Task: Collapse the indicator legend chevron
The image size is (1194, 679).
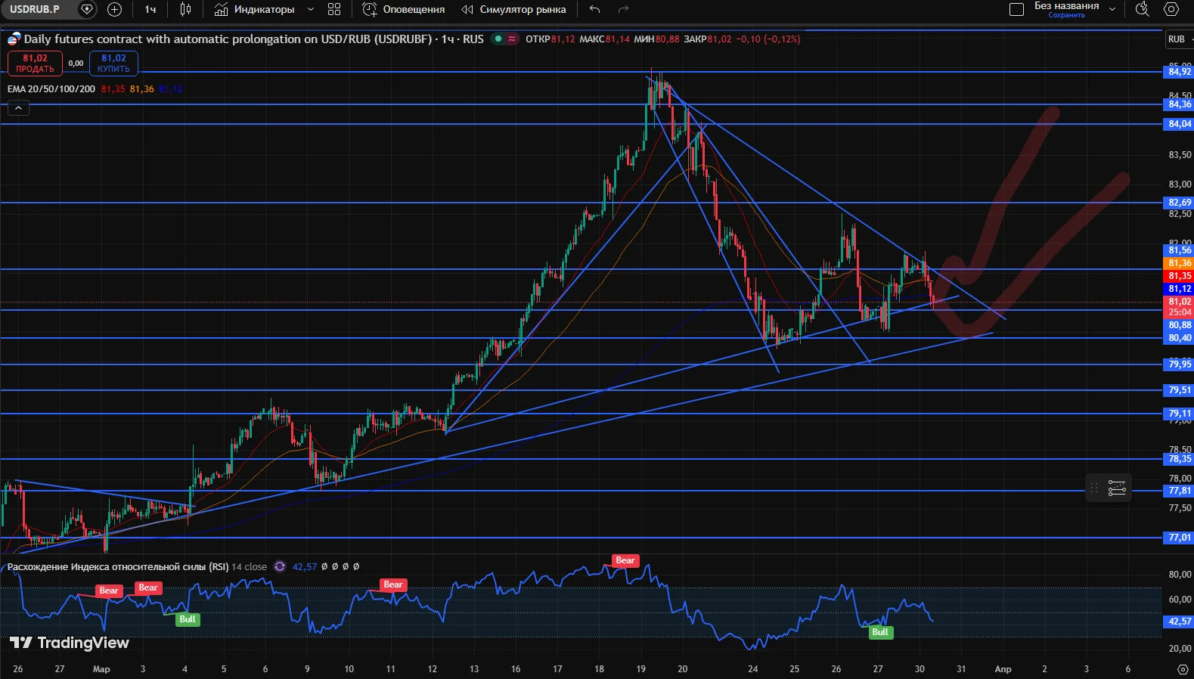Action: pyautogui.click(x=18, y=108)
